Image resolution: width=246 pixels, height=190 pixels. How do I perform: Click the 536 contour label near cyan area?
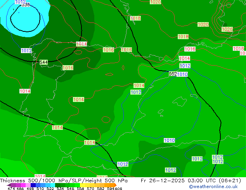pyautogui.click(x=26, y=5)
